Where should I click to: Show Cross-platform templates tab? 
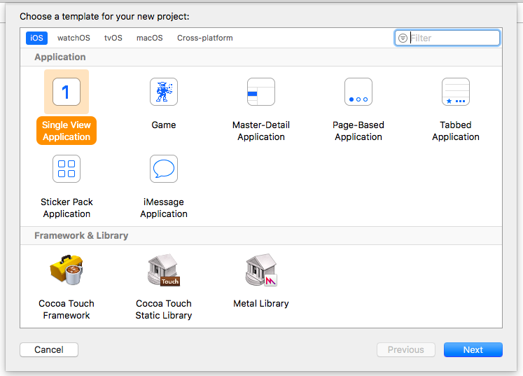(205, 38)
